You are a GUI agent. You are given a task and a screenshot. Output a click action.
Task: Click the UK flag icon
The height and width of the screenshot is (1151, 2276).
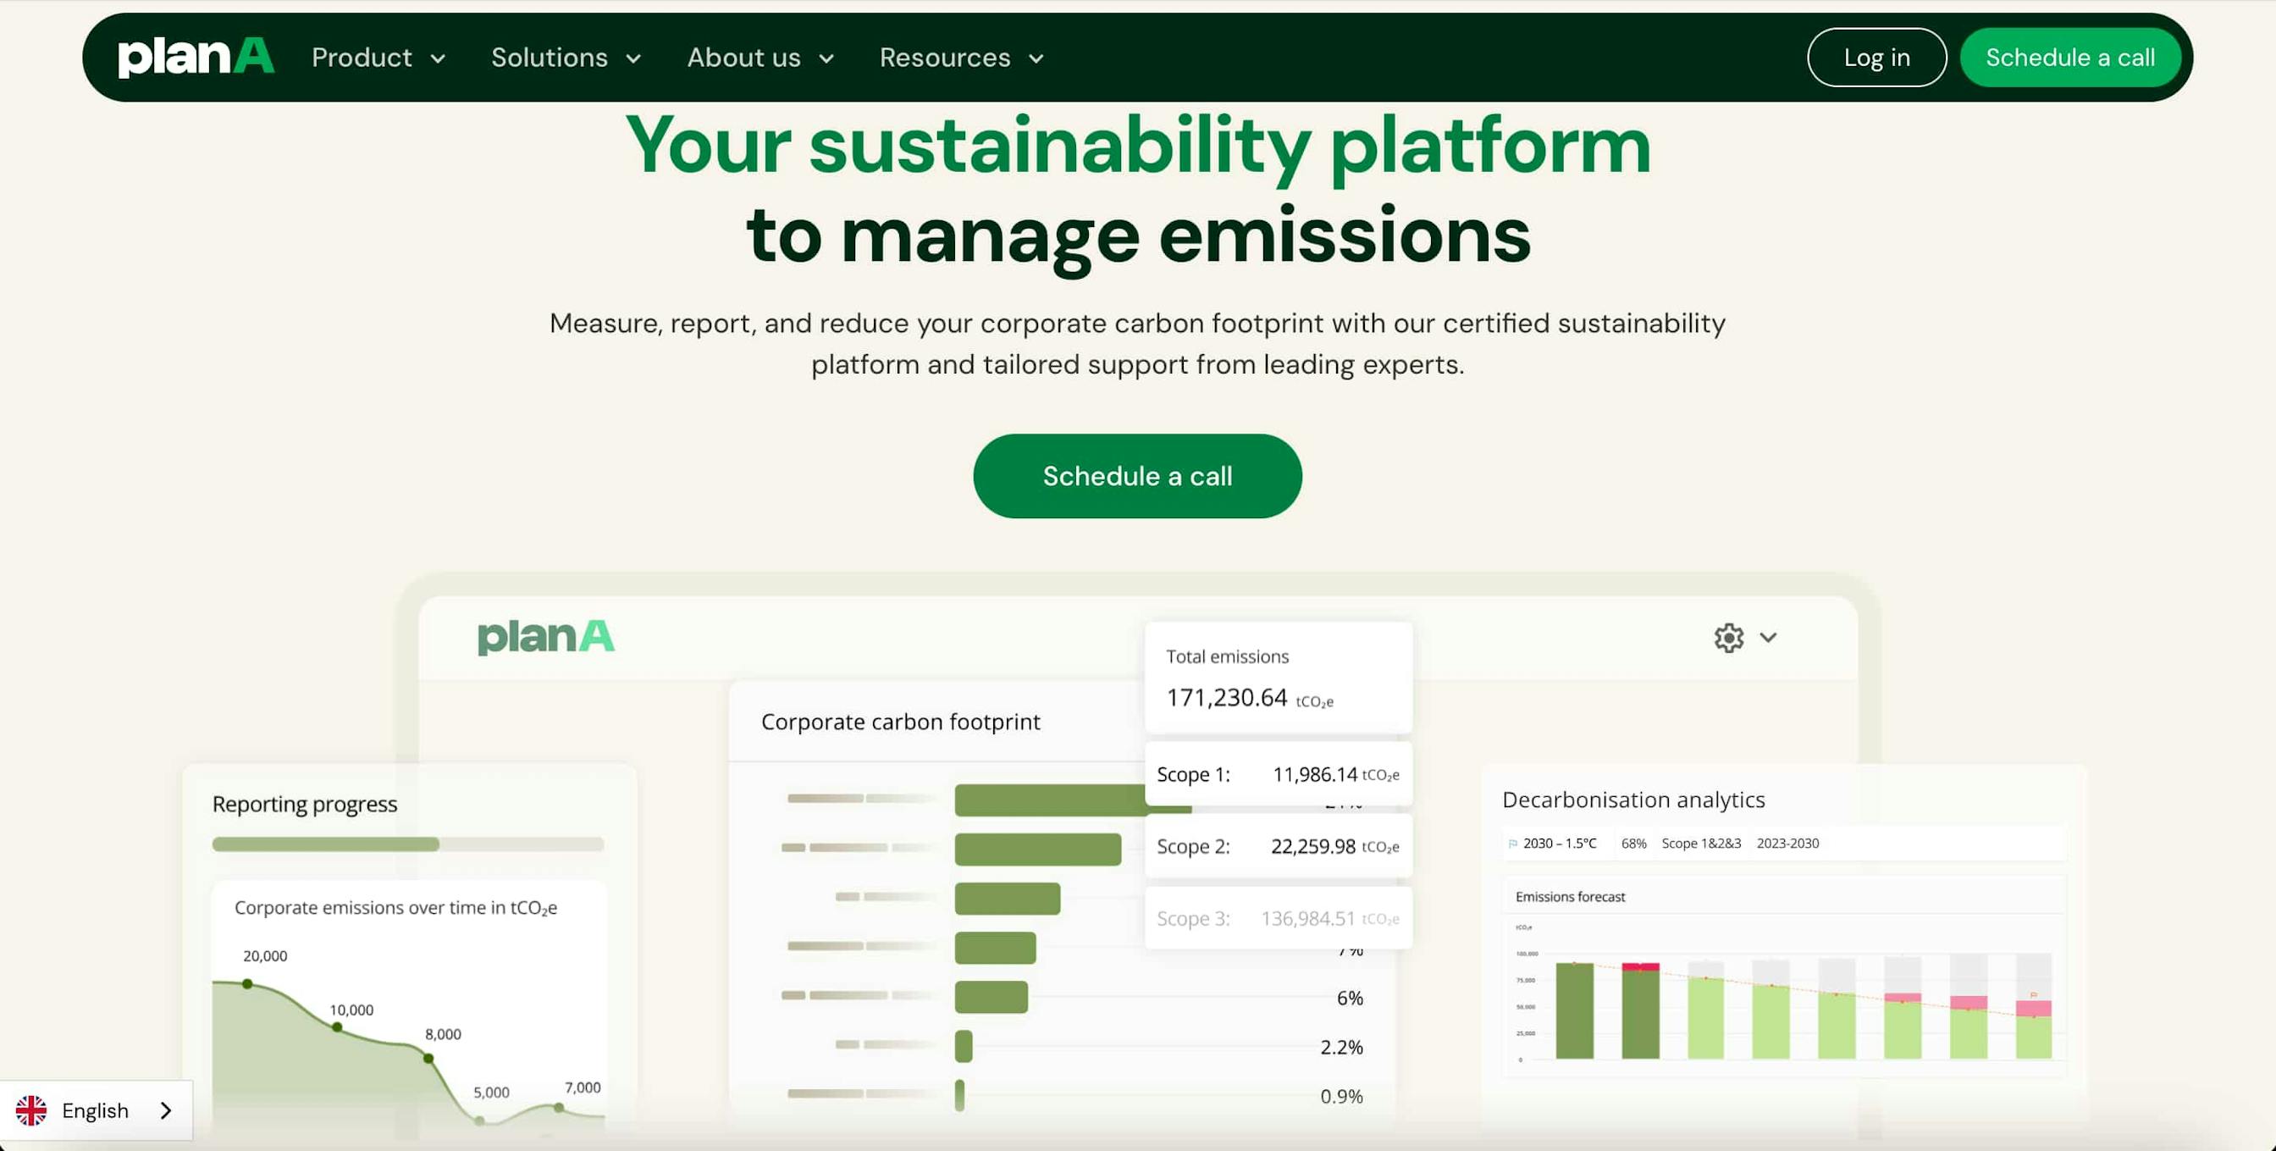32,1110
